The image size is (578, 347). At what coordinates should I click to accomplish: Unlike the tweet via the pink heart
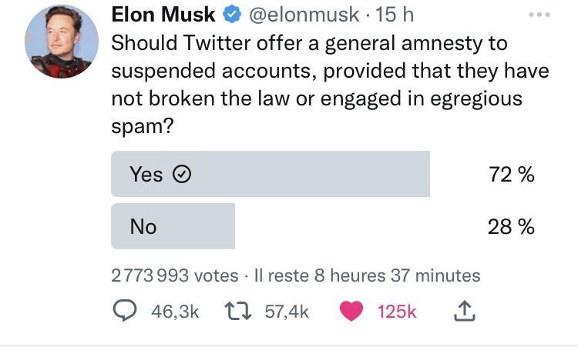[x=351, y=311]
